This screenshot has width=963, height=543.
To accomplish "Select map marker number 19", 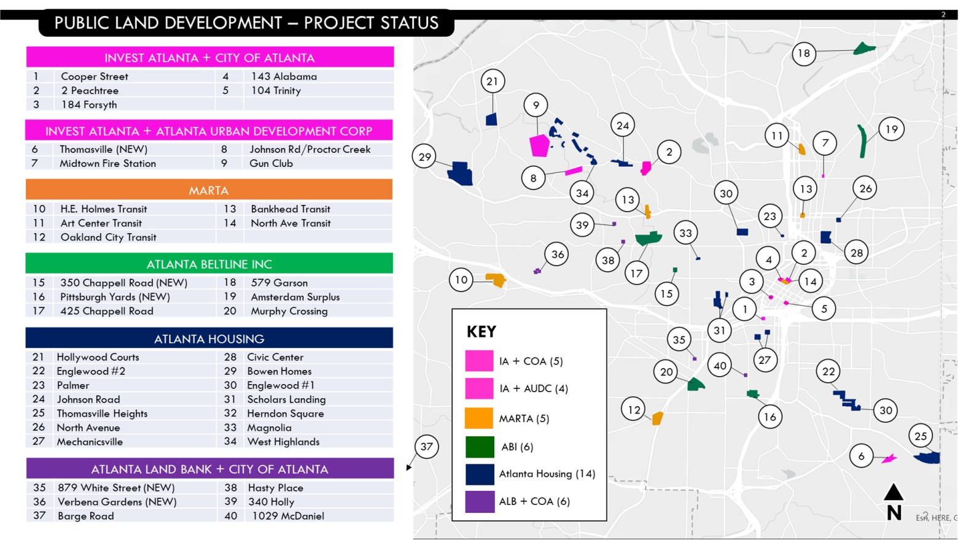I will [891, 129].
